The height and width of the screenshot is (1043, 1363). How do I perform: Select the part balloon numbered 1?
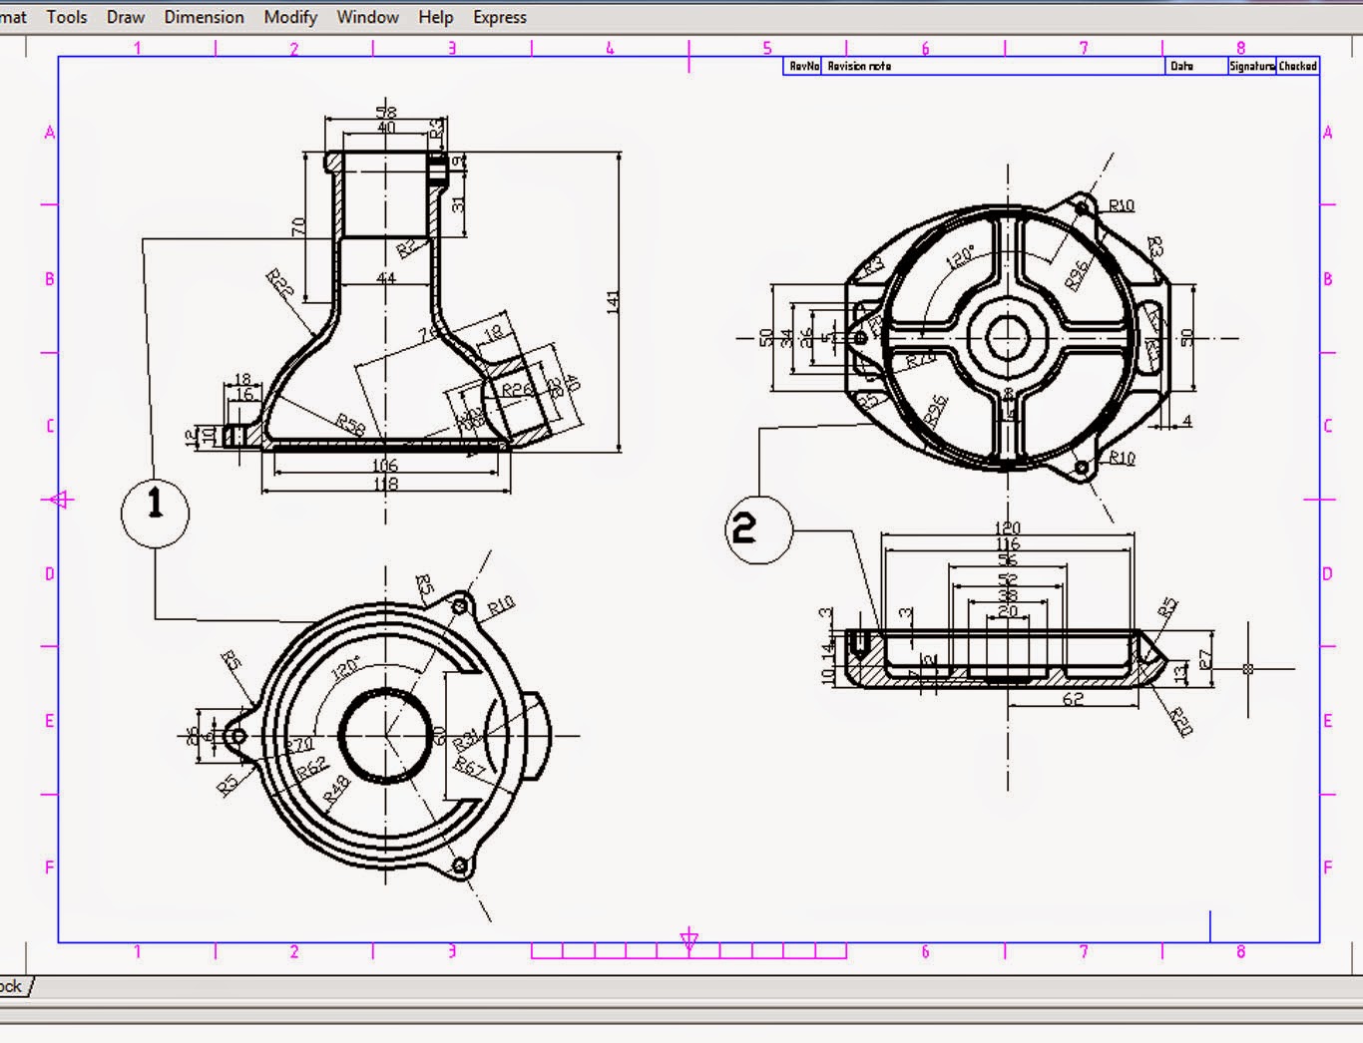tap(155, 513)
